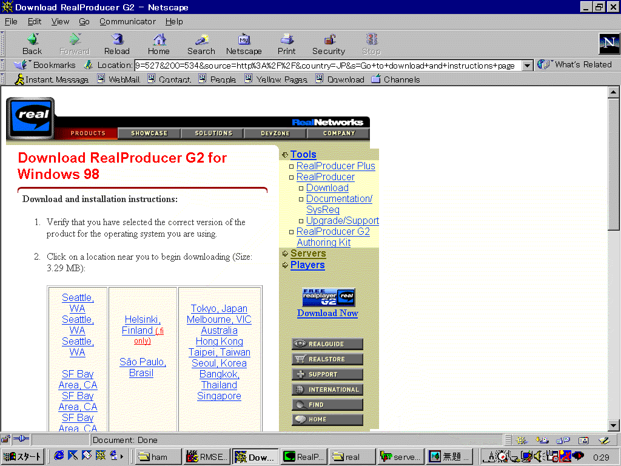Open Yellow Pages toolbar shortcut

276,79
